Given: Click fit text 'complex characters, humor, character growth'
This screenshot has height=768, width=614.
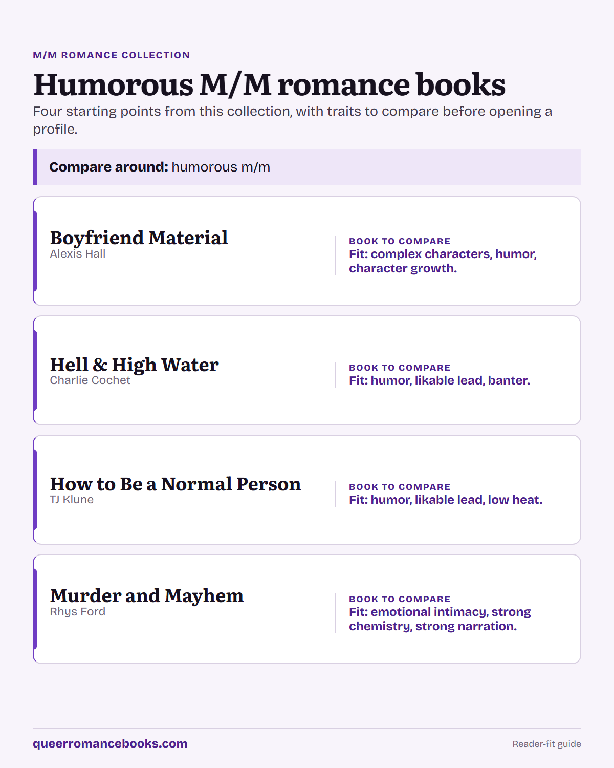Looking at the screenshot, I should point(443,261).
